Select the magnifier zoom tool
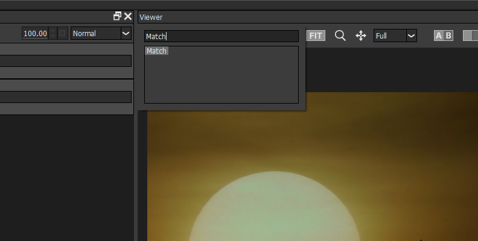The image size is (478, 241). (340, 36)
